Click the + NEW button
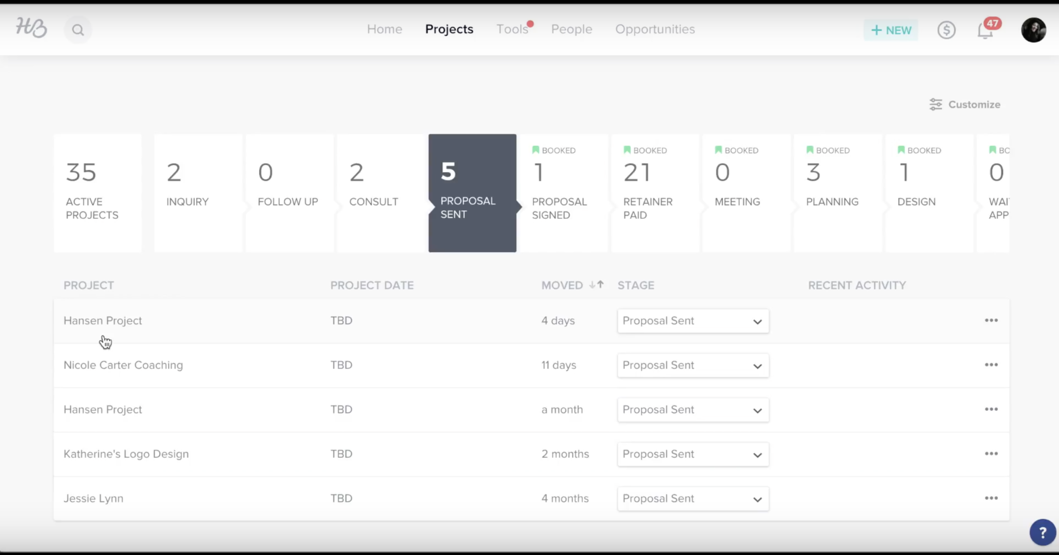This screenshot has height=555, width=1059. click(891, 30)
